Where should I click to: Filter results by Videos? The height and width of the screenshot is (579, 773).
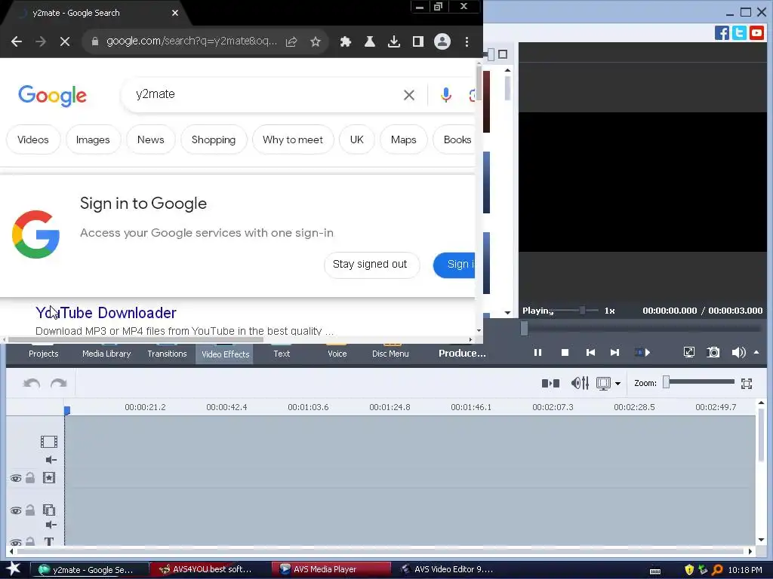[x=33, y=139]
